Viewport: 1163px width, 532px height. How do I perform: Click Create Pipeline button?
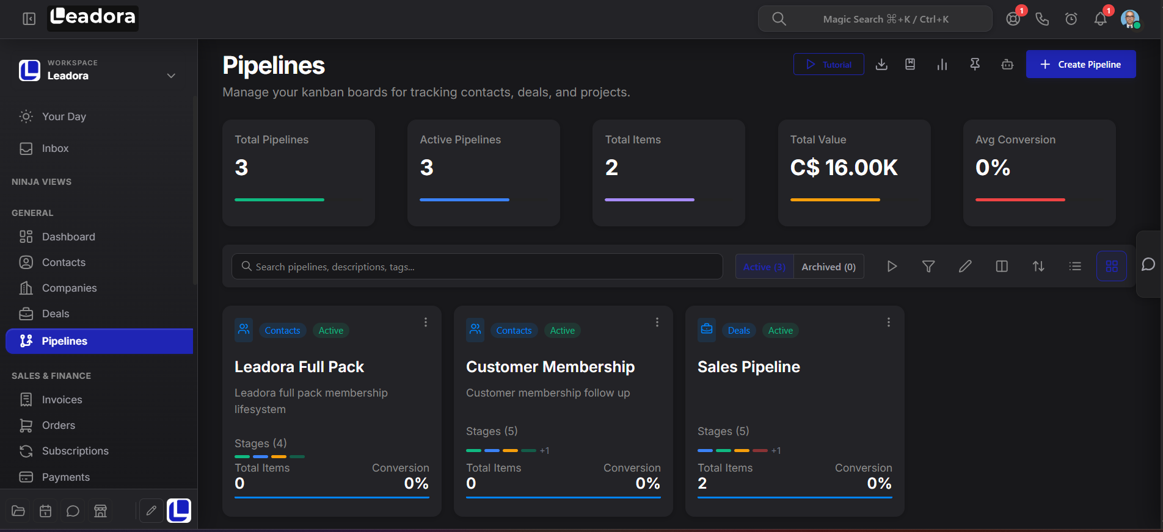(1081, 64)
